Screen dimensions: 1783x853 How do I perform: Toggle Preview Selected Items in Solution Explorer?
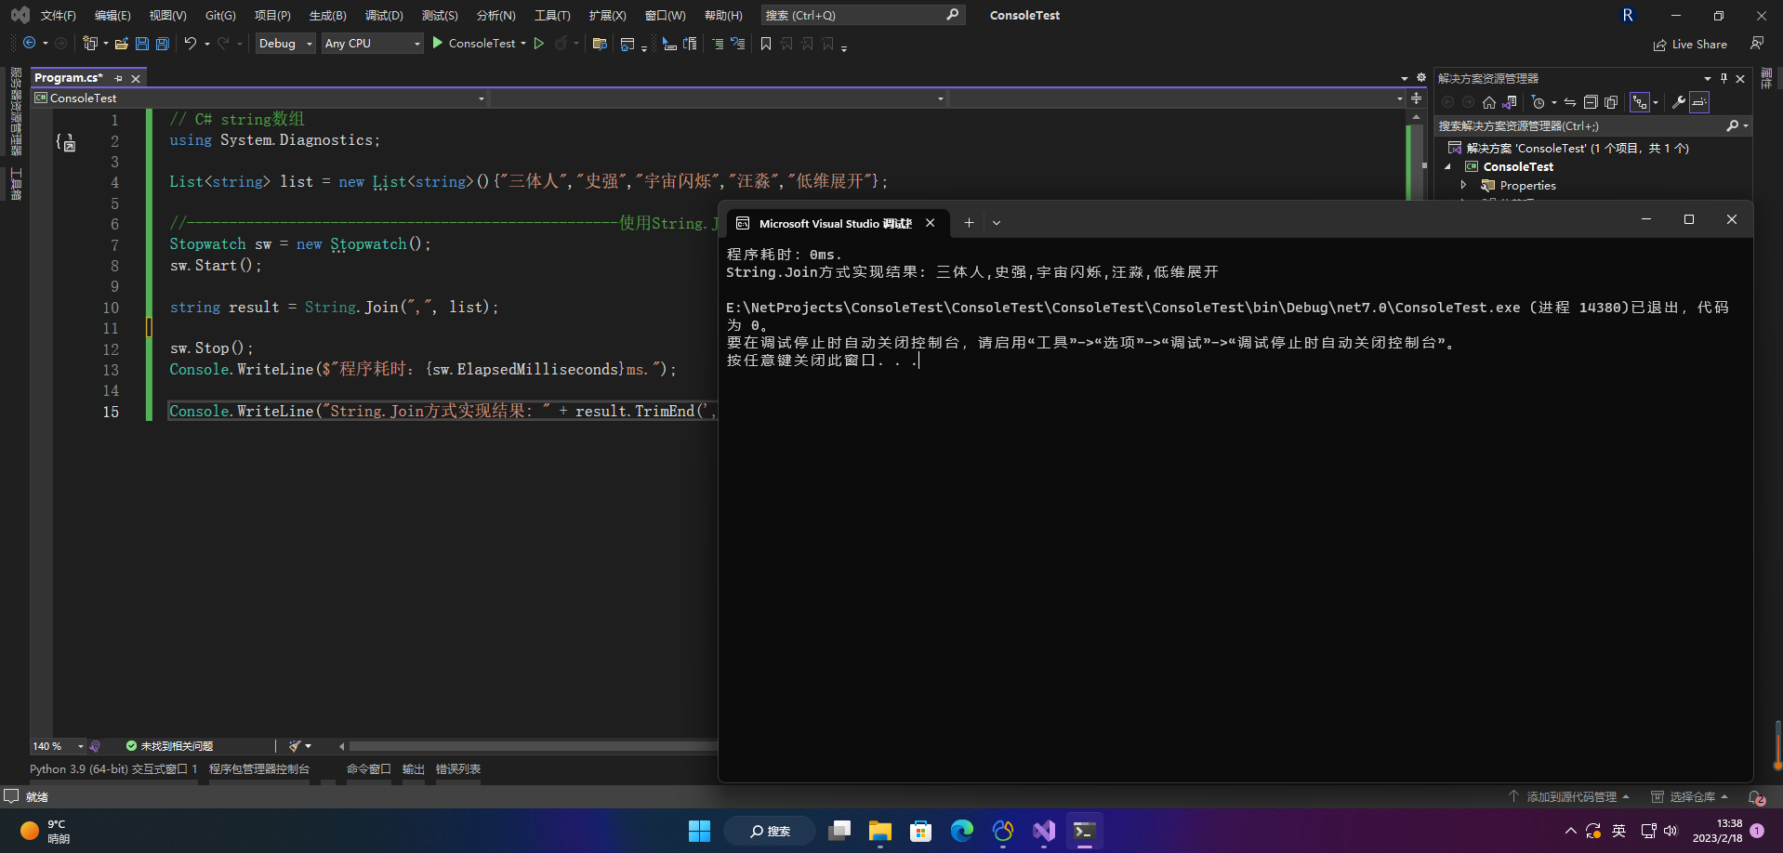coord(1699,102)
